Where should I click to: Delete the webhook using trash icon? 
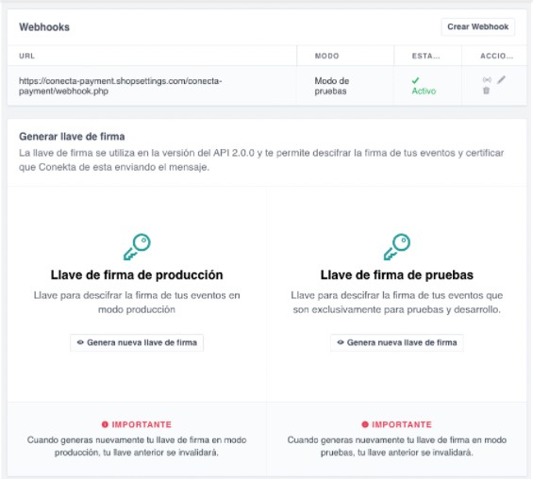[x=487, y=91]
